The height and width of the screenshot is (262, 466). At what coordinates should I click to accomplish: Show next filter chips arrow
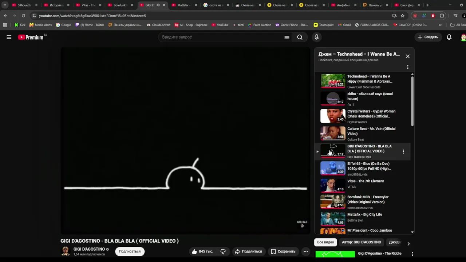(408, 243)
